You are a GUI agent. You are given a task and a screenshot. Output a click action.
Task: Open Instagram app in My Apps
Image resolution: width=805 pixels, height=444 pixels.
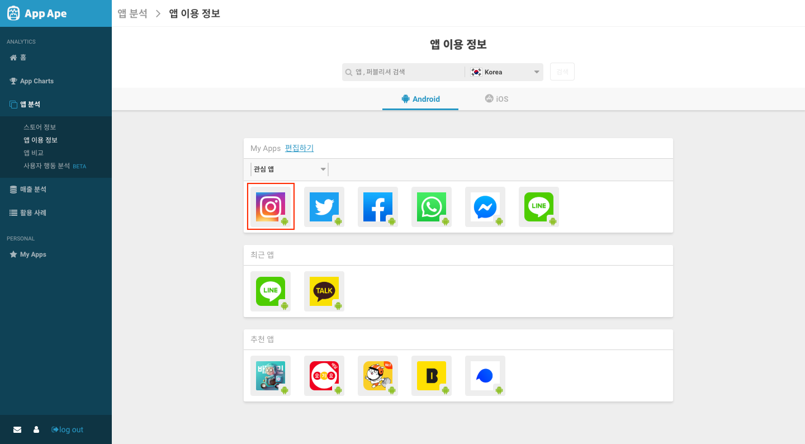271,207
